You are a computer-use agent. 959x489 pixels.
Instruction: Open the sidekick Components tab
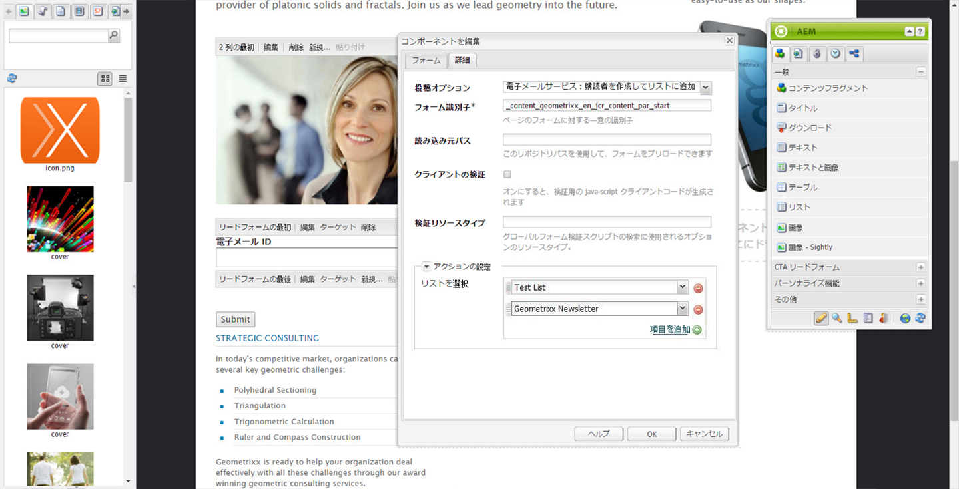[780, 54]
